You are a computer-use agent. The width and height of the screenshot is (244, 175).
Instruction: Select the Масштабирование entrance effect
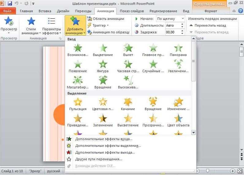click(x=78, y=82)
